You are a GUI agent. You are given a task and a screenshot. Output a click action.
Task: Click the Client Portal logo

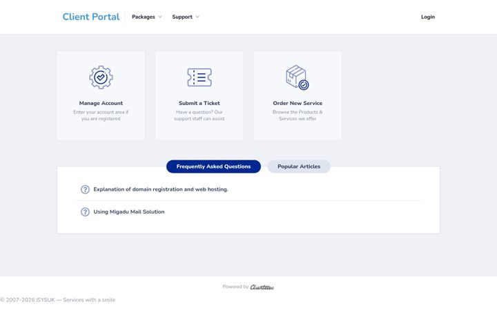click(x=91, y=17)
